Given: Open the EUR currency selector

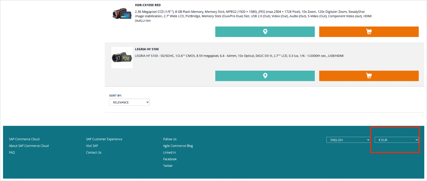Looking at the screenshot, I should tap(397, 140).
